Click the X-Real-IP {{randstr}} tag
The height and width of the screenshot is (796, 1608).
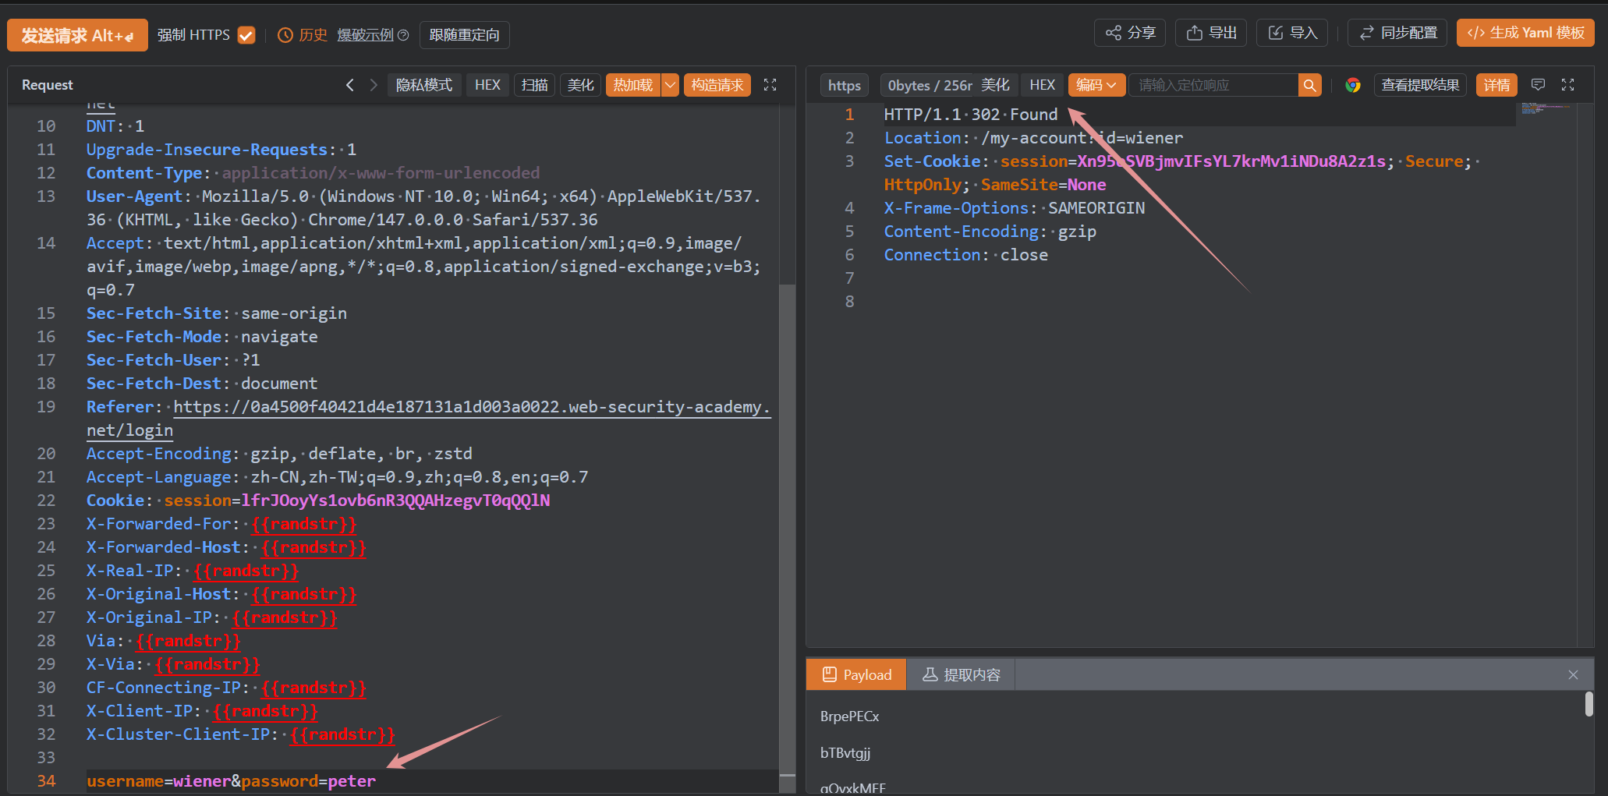click(246, 571)
